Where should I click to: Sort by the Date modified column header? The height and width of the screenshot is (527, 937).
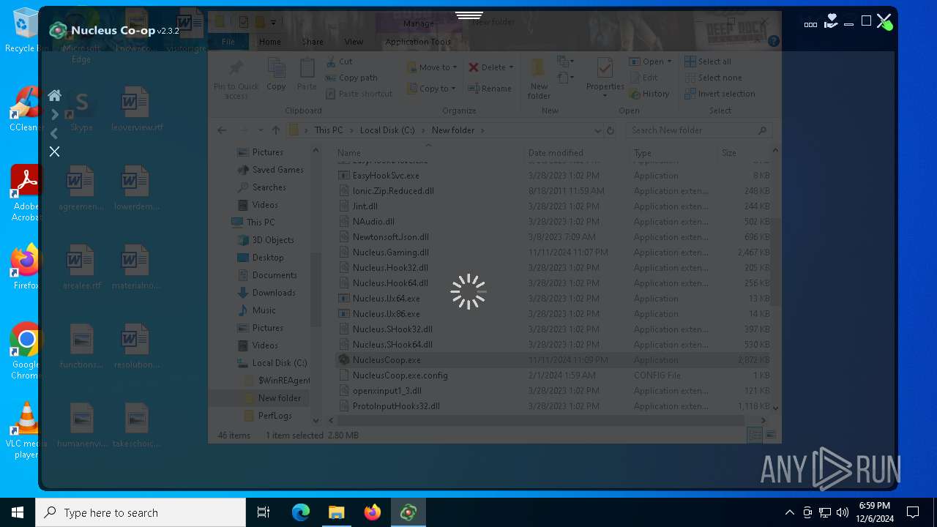click(x=578, y=153)
